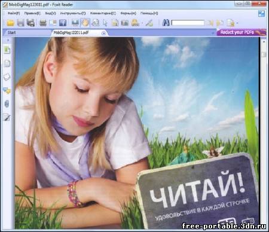The width and height of the screenshot is (269, 232).
Task: Open the tab list dropdown arrow
Action: click(213, 33)
